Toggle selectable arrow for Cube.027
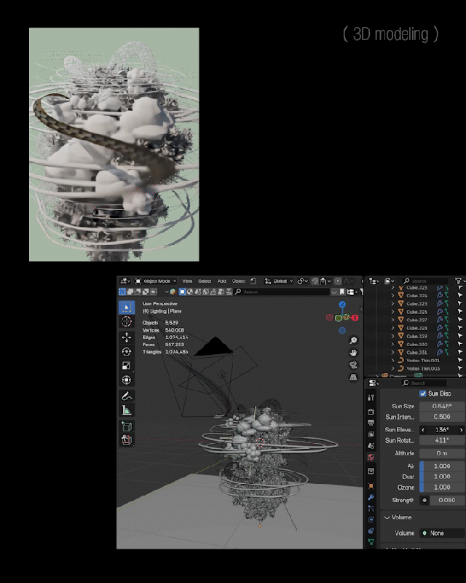The width and height of the screenshot is (466, 583). tap(459, 320)
